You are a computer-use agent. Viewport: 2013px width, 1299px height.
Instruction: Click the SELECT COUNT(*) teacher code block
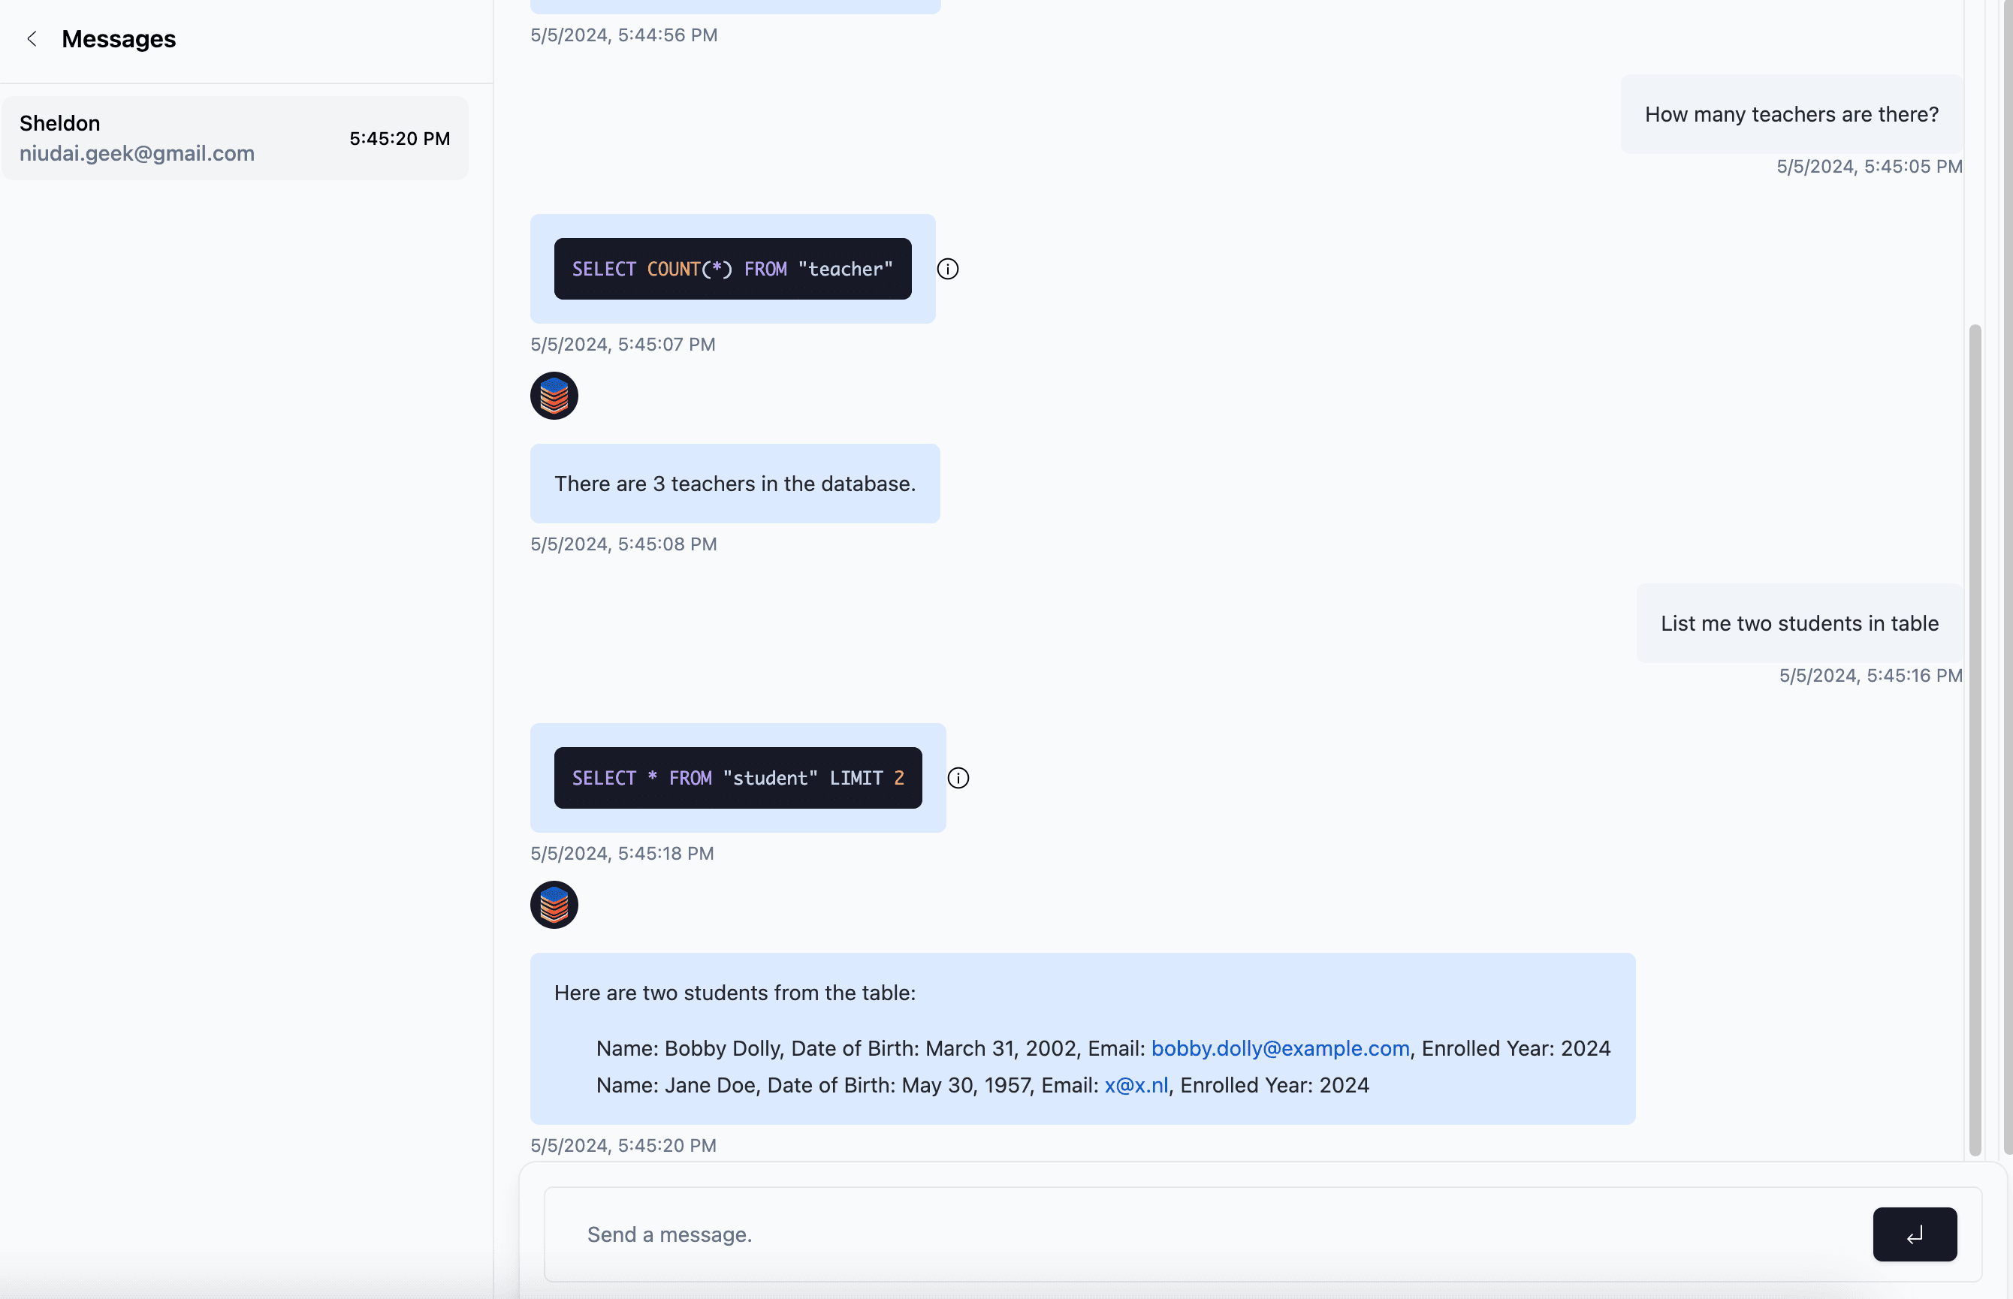pos(732,269)
